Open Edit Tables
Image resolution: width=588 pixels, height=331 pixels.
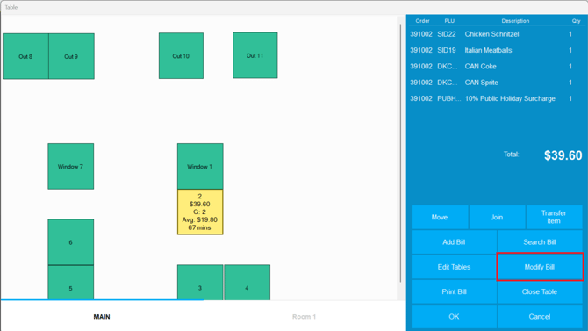coord(454,267)
